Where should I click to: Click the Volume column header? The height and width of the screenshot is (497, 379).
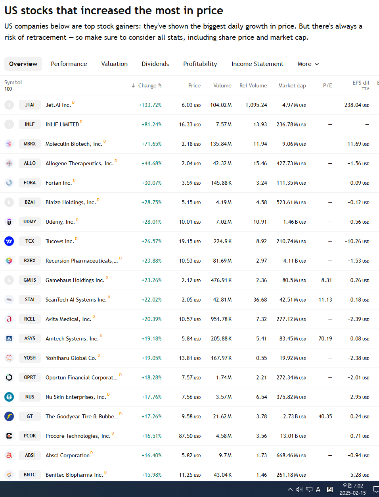pos(222,85)
